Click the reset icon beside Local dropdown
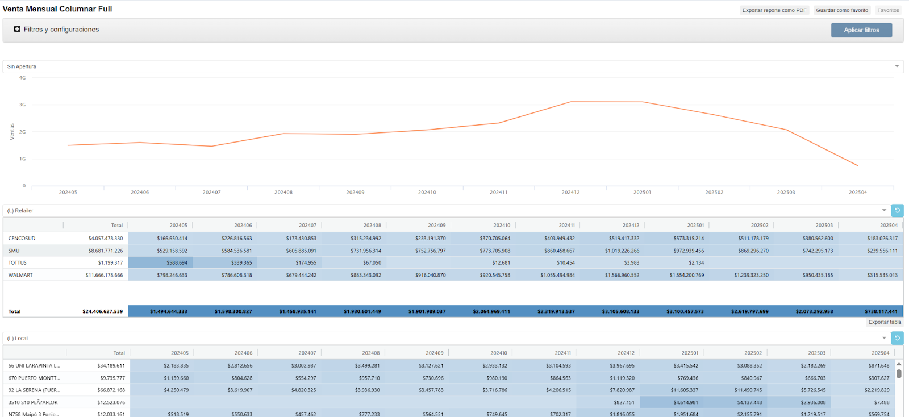 tap(897, 339)
